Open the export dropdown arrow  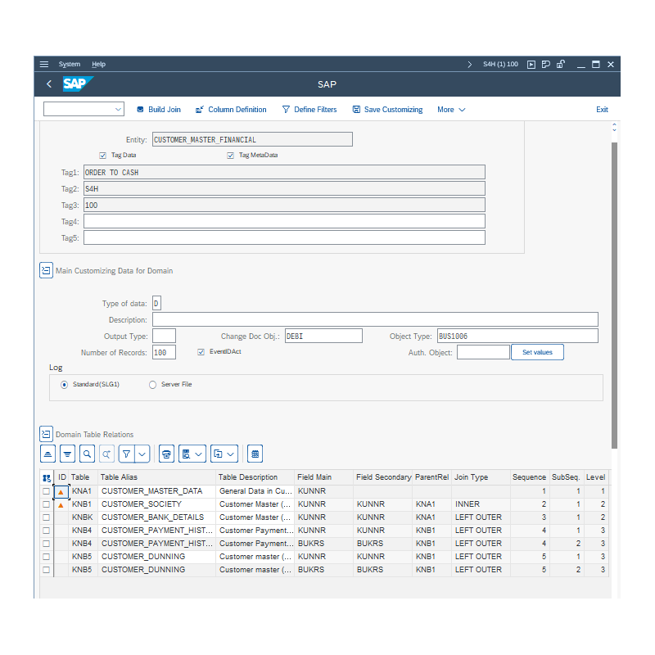(231, 454)
